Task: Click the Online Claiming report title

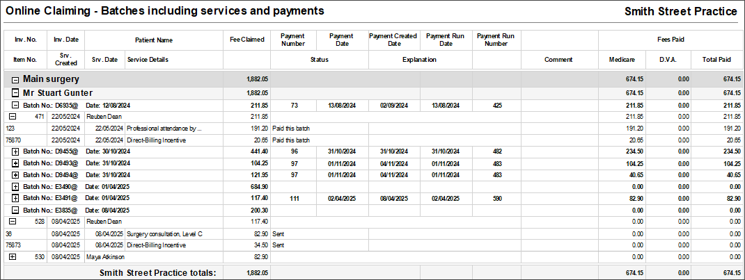Action: (x=165, y=10)
